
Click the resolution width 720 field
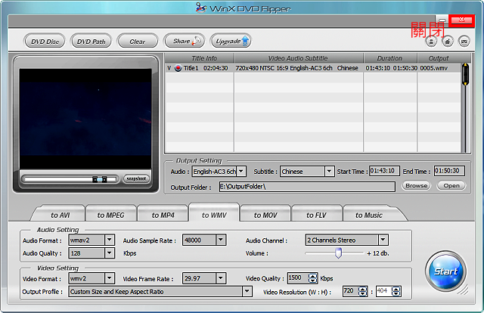click(350, 291)
